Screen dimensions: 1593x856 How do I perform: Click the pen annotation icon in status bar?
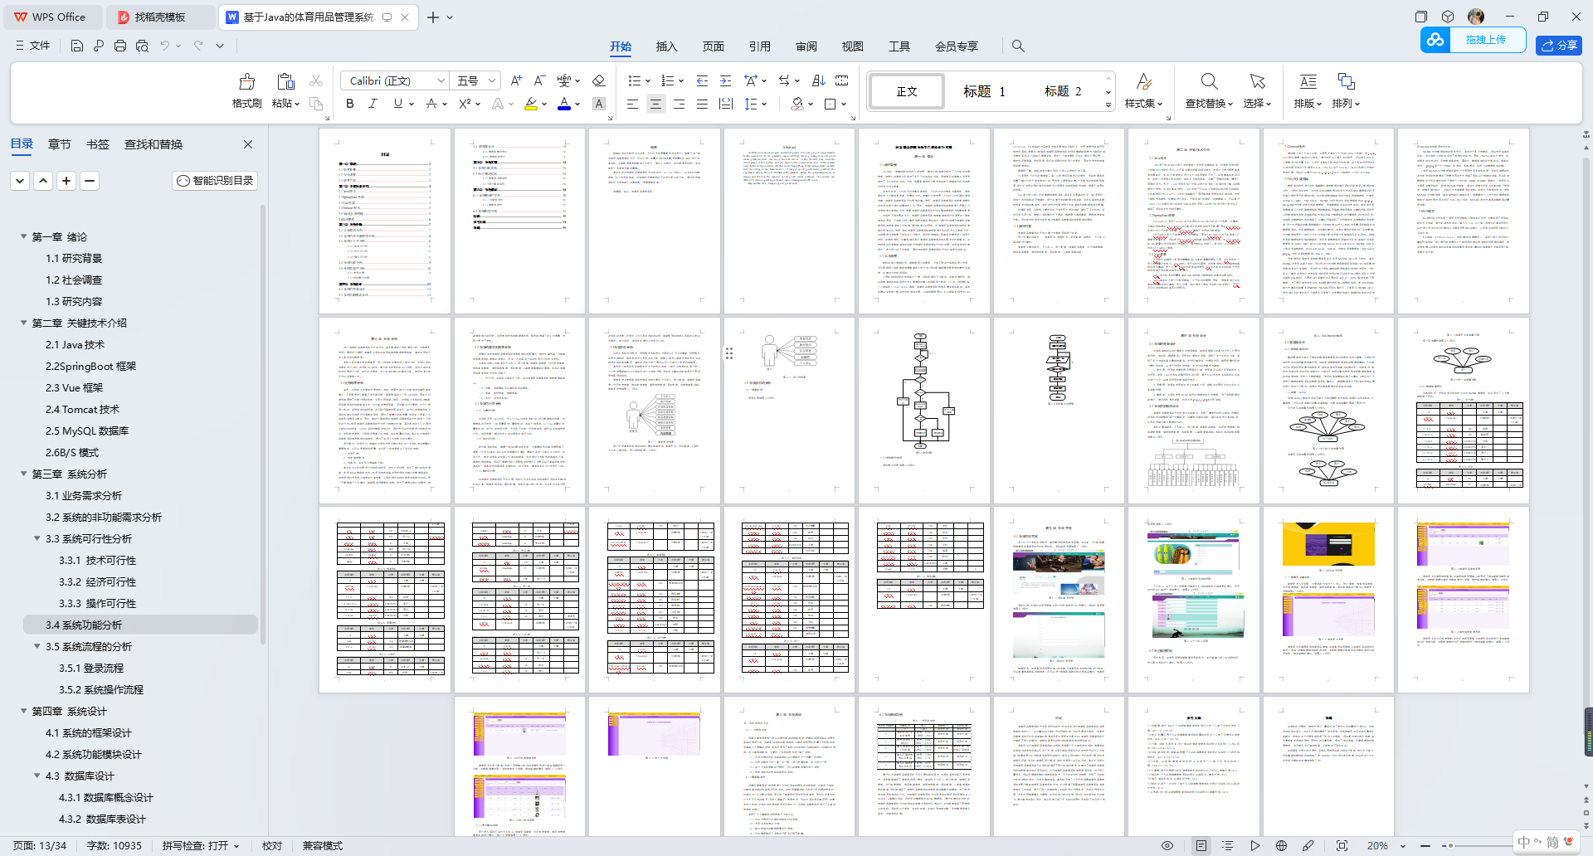(1308, 846)
